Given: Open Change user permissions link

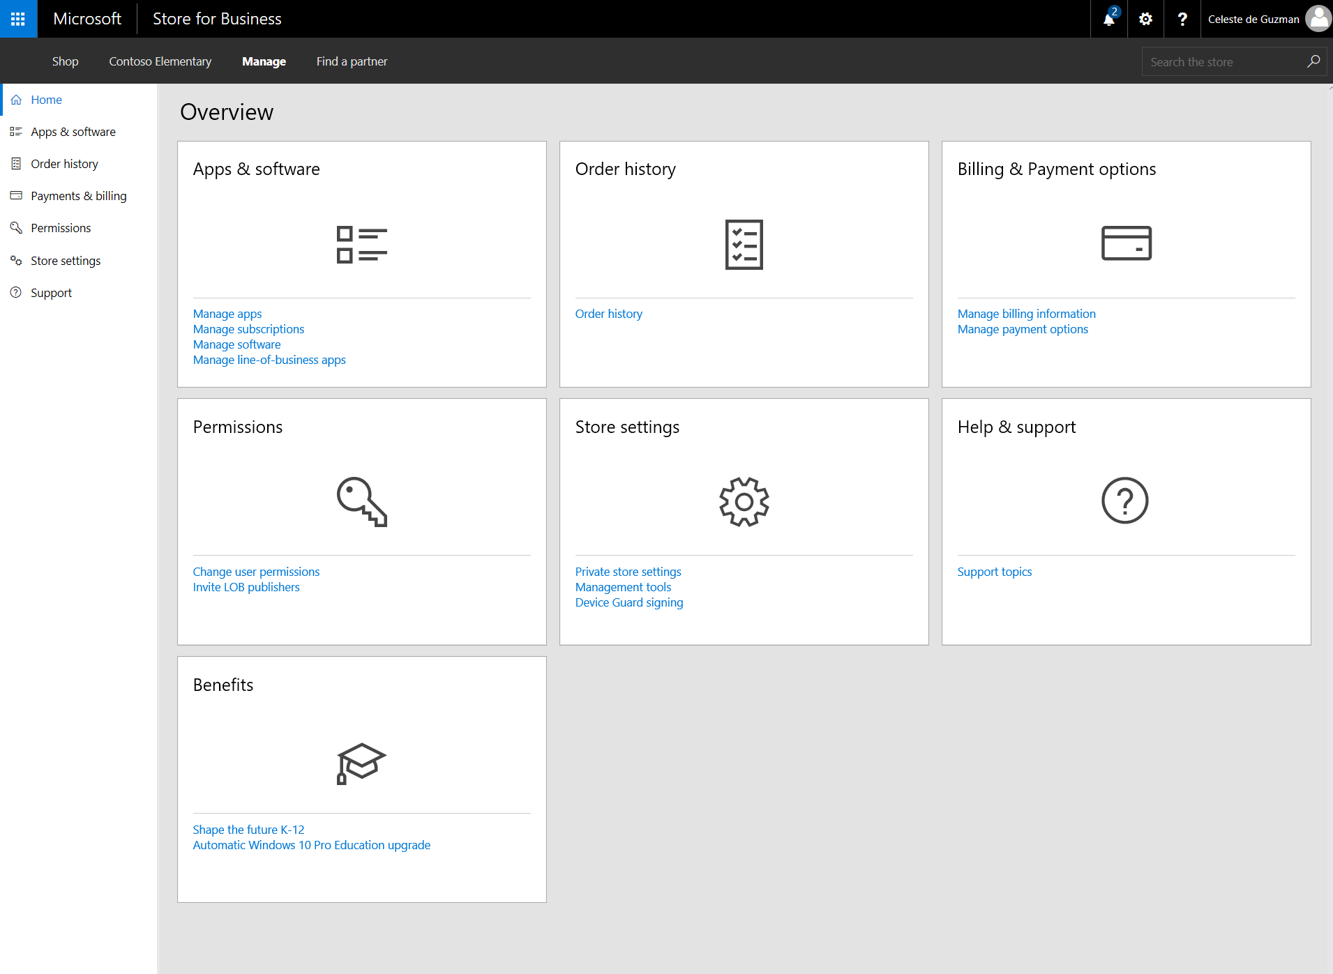Looking at the screenshot, I should (x=256, y=572).
